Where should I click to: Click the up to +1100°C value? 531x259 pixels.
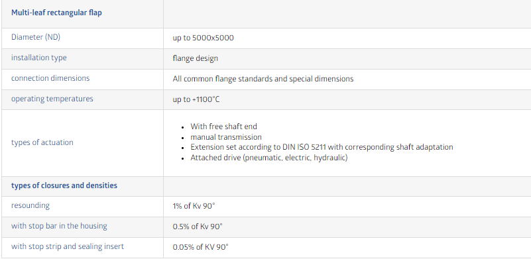tap(196, 100)
